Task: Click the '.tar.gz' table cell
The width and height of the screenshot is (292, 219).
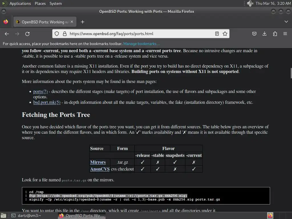Action: click(122, 162)
